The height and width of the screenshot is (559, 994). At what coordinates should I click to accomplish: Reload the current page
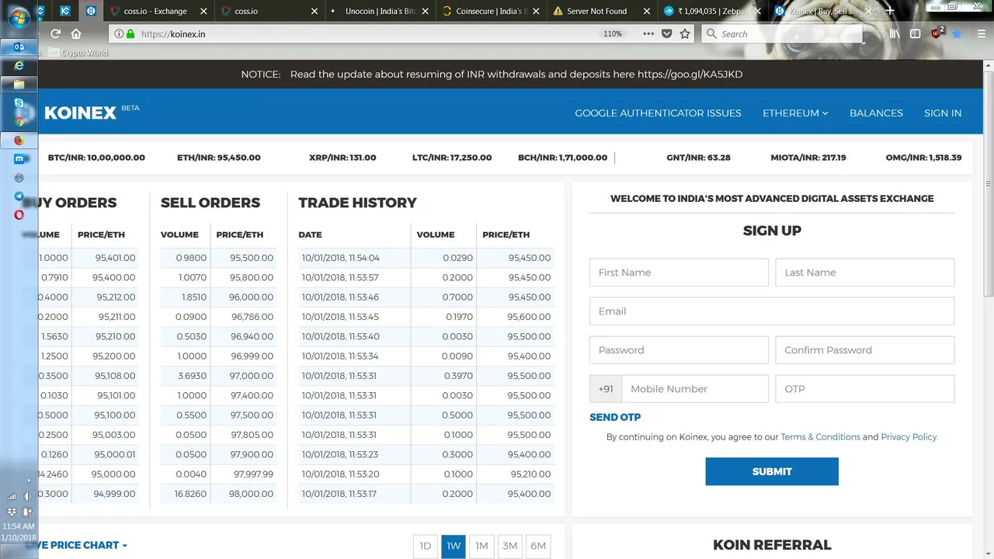pos(55,33)
